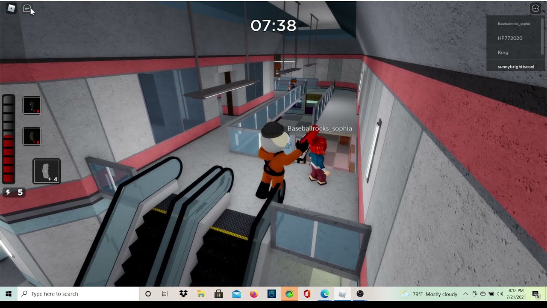This screenshot has width=547, height=308.
Task: Open Task View on the taskbar
Action: click(165, 294)
